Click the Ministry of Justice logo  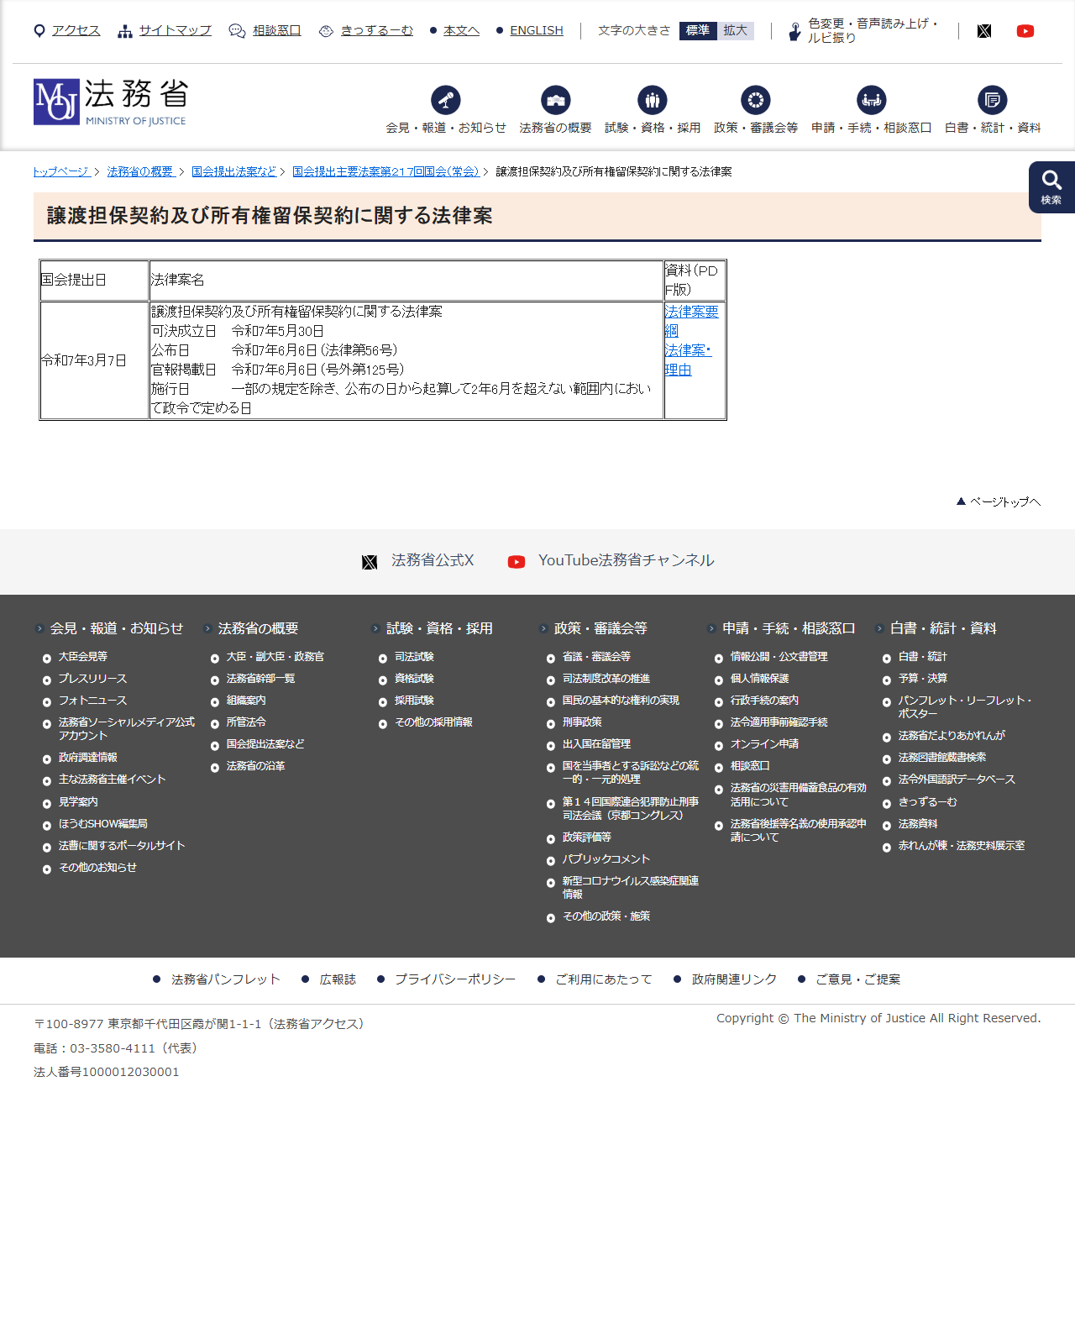111,102
